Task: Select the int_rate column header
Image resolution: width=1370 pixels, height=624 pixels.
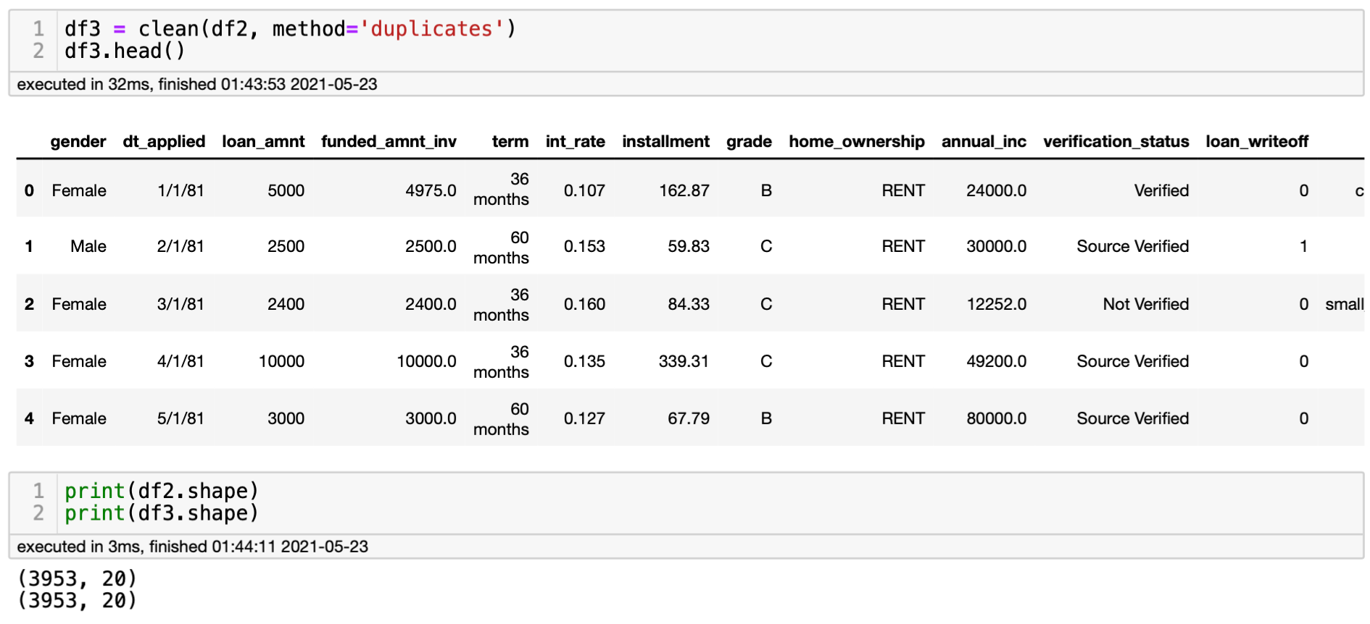Action: click(575, 142)
